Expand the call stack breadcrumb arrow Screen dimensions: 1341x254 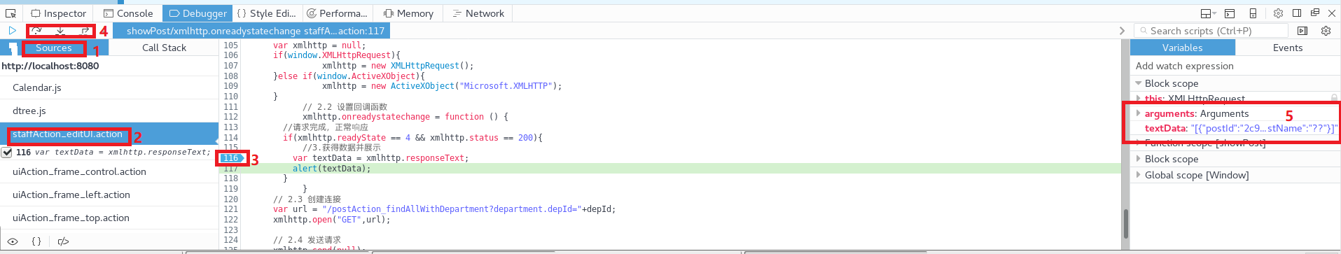[x=1122, y=31]
